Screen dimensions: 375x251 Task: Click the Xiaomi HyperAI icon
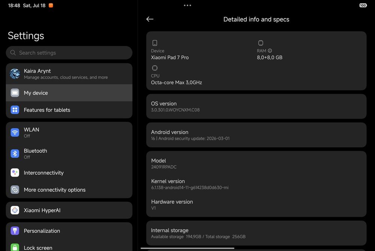[x=15, y=210]
